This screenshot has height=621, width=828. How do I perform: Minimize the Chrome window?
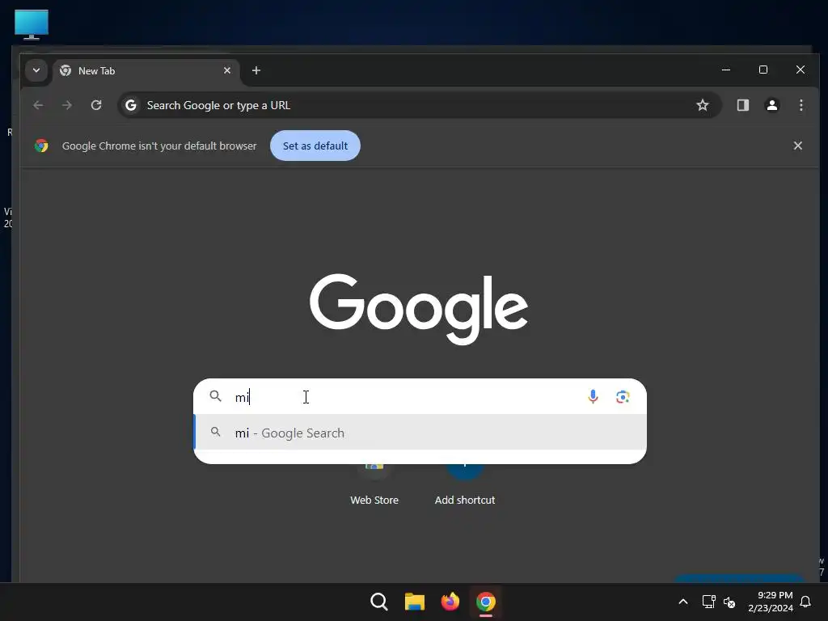pos(726,70)
